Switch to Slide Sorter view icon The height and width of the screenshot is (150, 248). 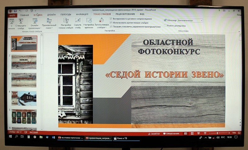[x=192, y=133]
